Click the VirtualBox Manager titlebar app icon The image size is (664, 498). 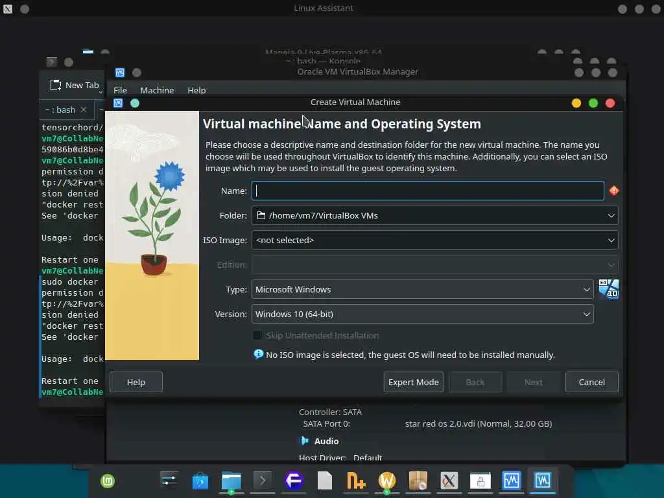(x=120, y=73)
